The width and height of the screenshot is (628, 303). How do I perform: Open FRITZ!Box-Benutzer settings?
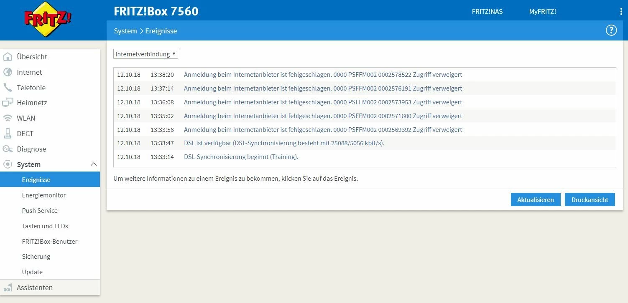[50, 242]
